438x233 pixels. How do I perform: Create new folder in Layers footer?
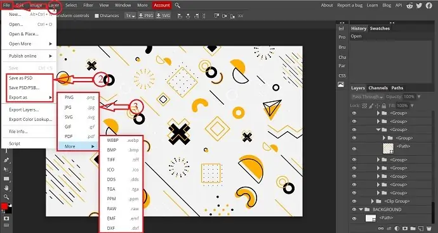click(413, 229)
